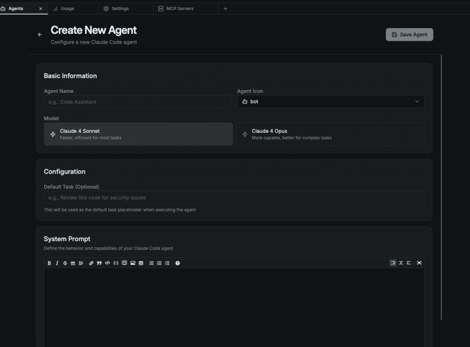This screenshot has height=347, width=470.
Task: Click the 'Agent Icon' label
Action: [x=250, y=91]
